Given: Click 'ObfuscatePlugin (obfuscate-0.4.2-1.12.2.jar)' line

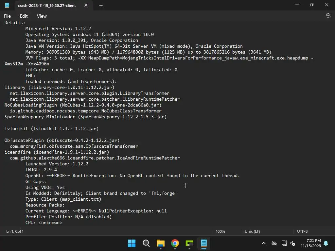Looking at the screenshot, I should pyautogui.click(x=62, y=140).
